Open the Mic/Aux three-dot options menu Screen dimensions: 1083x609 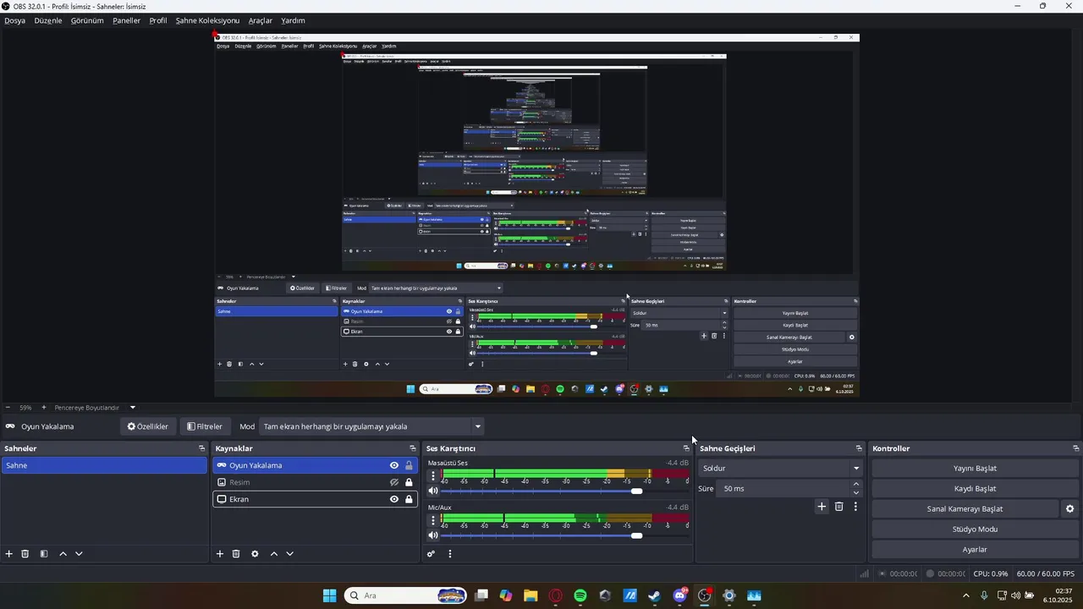(x=433, y=519)
